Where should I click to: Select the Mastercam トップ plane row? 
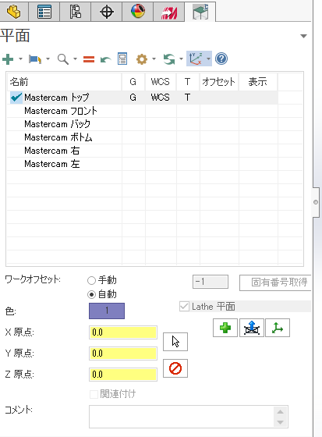tap(143, 98)
